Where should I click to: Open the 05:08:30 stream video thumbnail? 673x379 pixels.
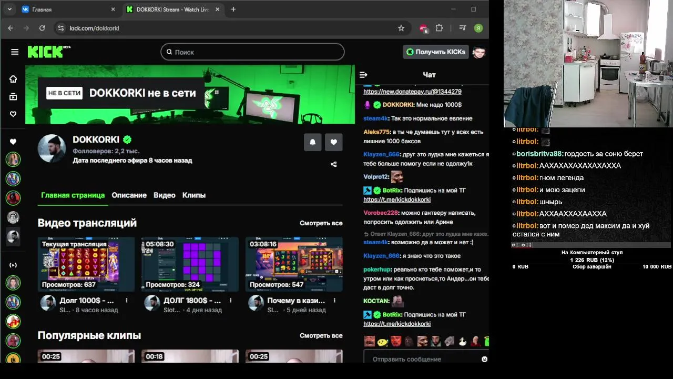pyautogui.click(x=190, y=264)
